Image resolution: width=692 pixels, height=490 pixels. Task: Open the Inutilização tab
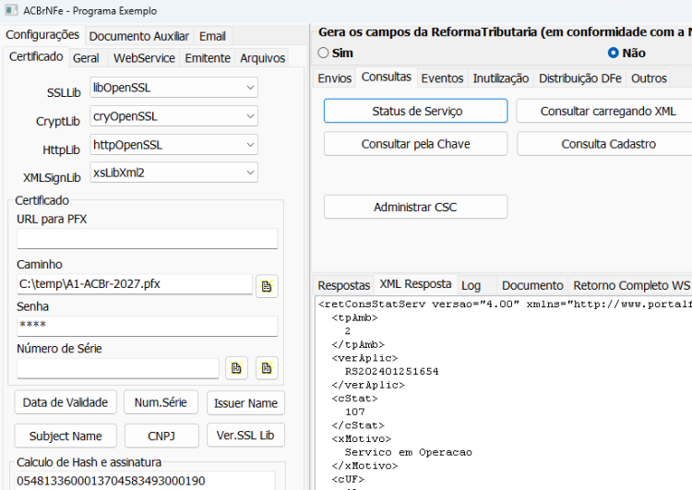(x=501, y=78)
